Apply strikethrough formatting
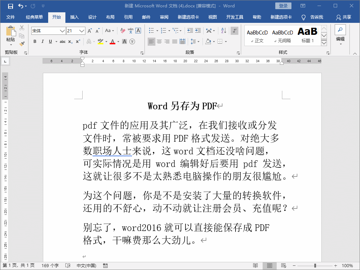 coord(63,41)
